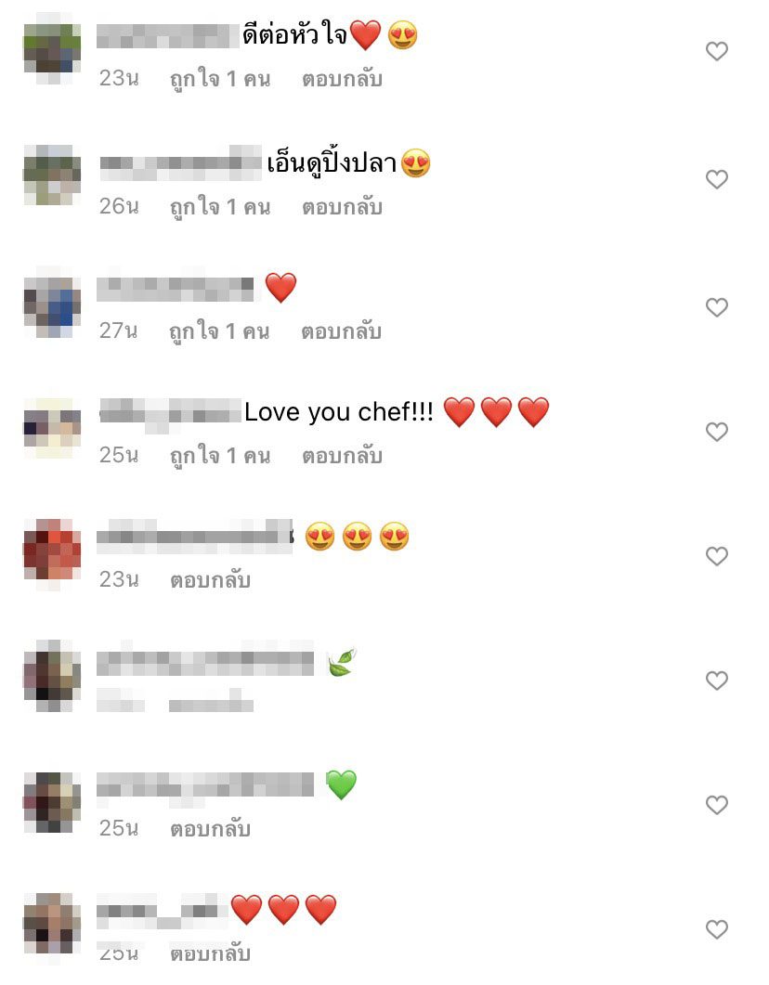Tap the heart icon on the 27น comment
Viewport: 769px width, 985px height.
[716, 307]
